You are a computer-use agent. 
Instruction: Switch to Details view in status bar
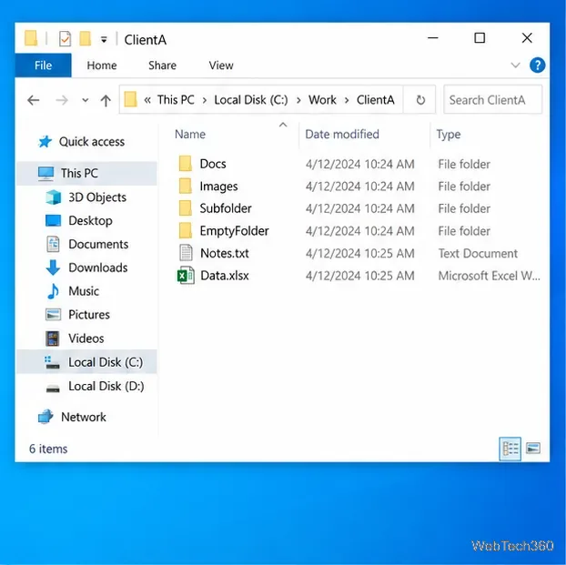coord(510,449)
